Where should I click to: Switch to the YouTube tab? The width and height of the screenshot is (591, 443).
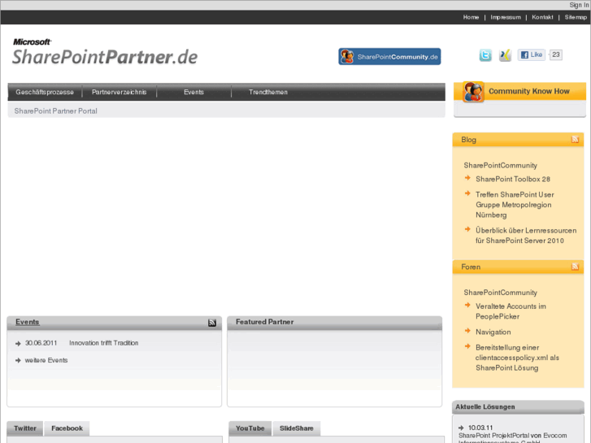coord(250,428)
